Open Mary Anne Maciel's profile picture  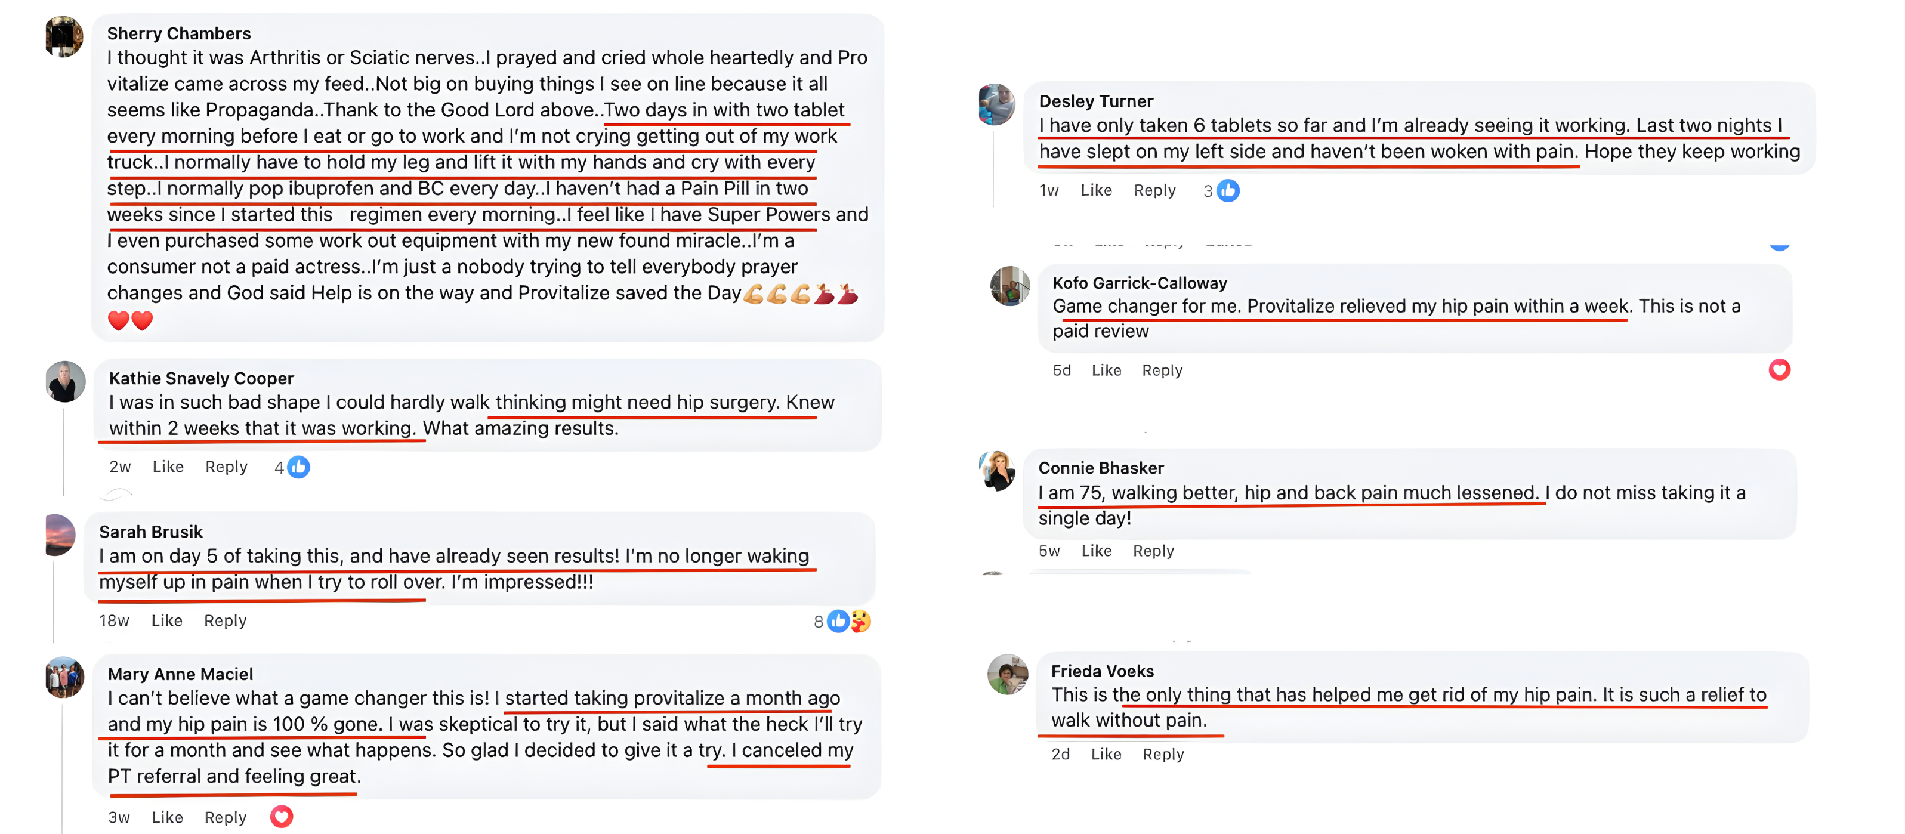click(x=64, y=677)
